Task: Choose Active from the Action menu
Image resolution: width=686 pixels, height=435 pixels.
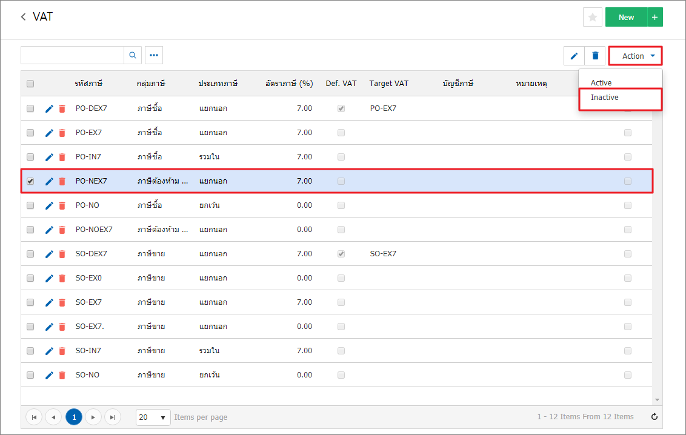Action: pyautogui.click(x=601, y=82)
